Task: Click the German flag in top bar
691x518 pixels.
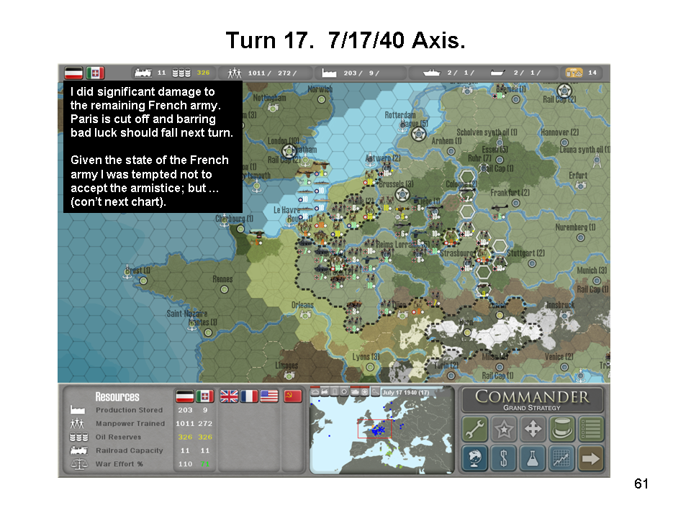Action: [73, 73]
